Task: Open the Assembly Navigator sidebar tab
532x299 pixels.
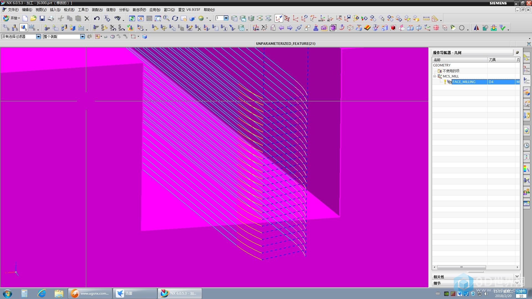Action: pos(526,58)
